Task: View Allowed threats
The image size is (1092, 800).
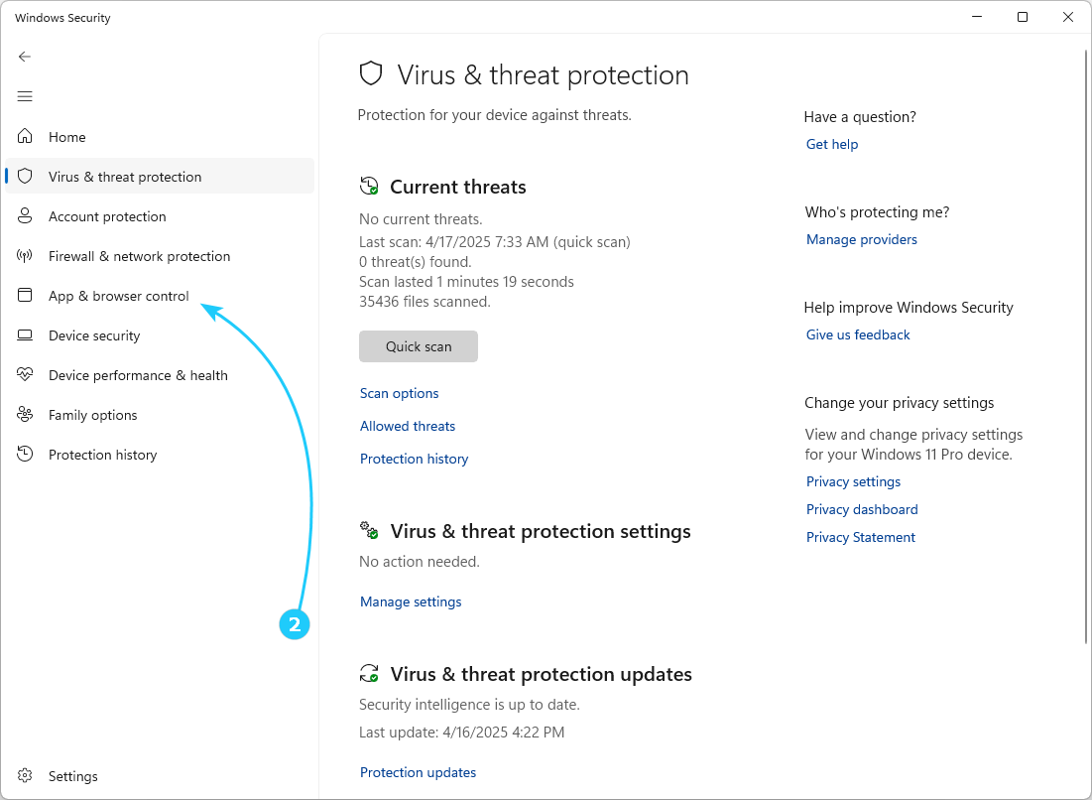Action: [408, 426]
